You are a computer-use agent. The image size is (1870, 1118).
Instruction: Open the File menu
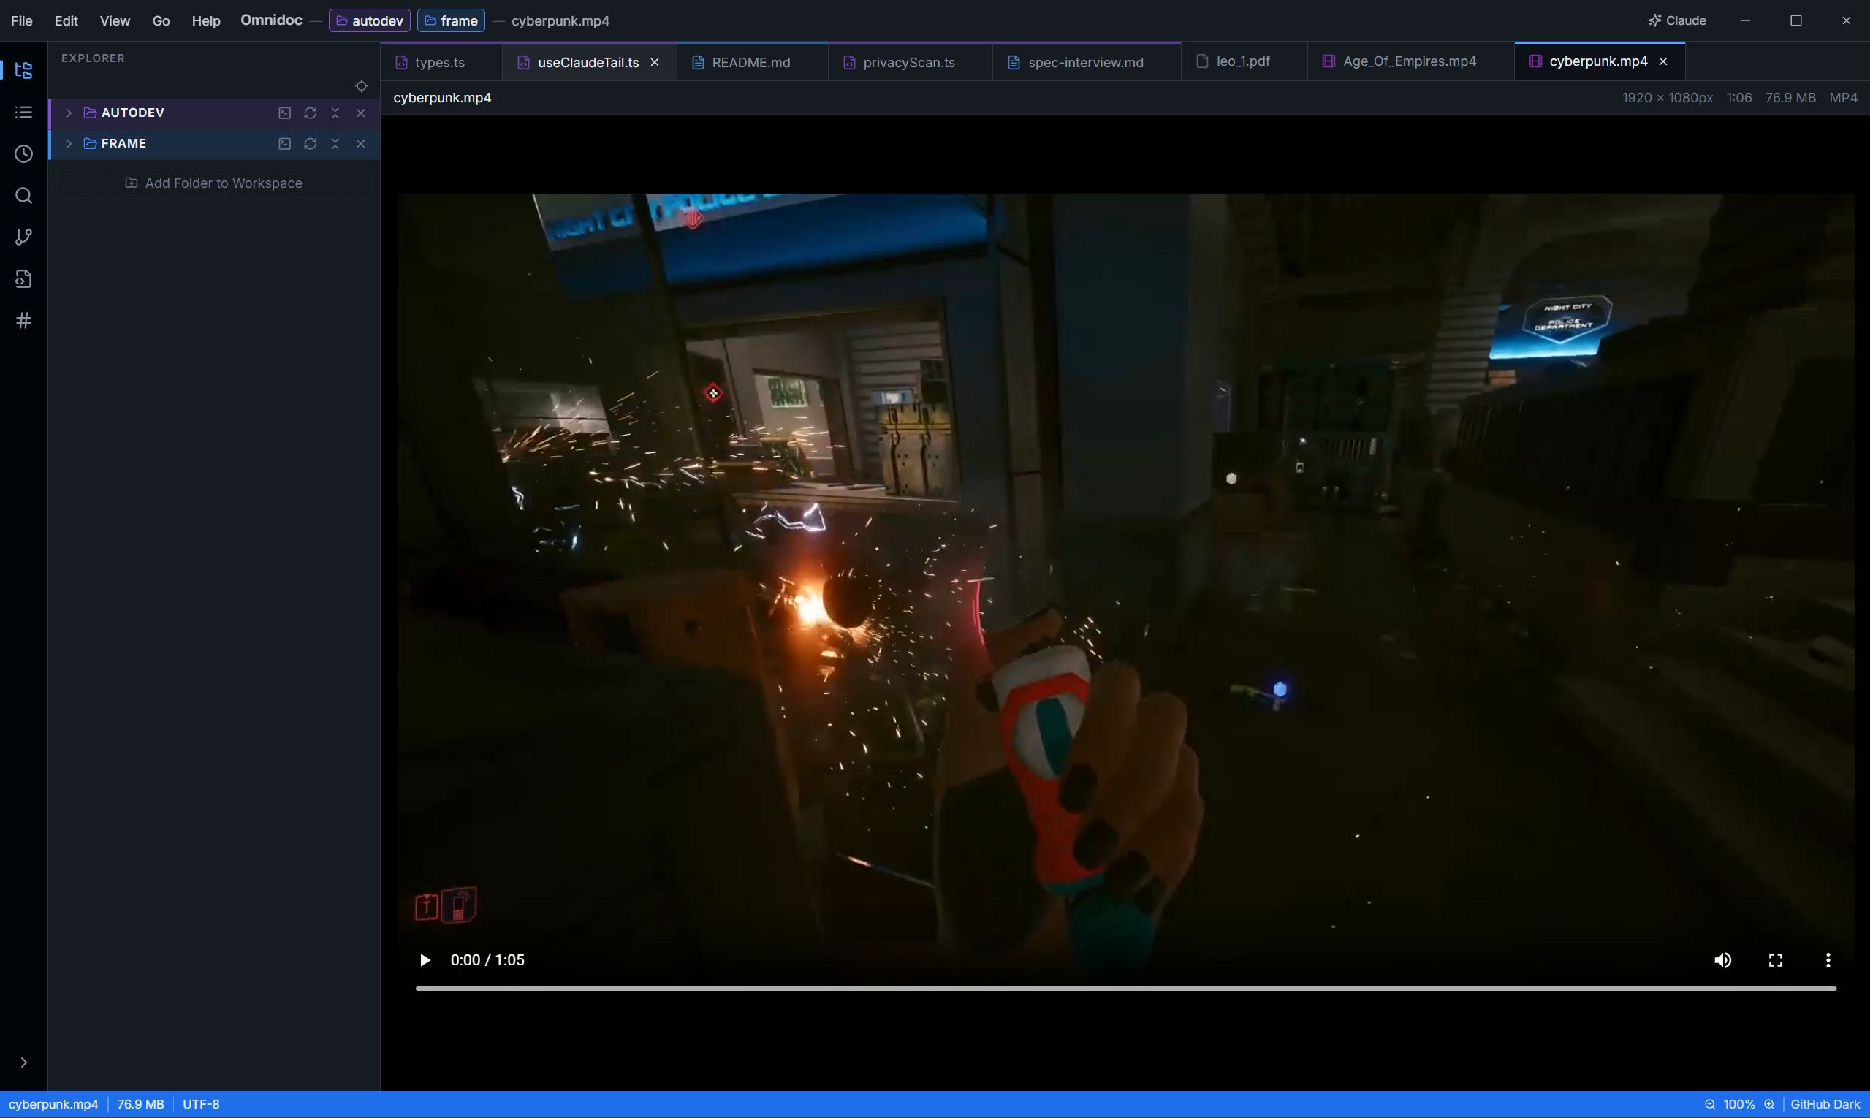click(x=22, y=20)
